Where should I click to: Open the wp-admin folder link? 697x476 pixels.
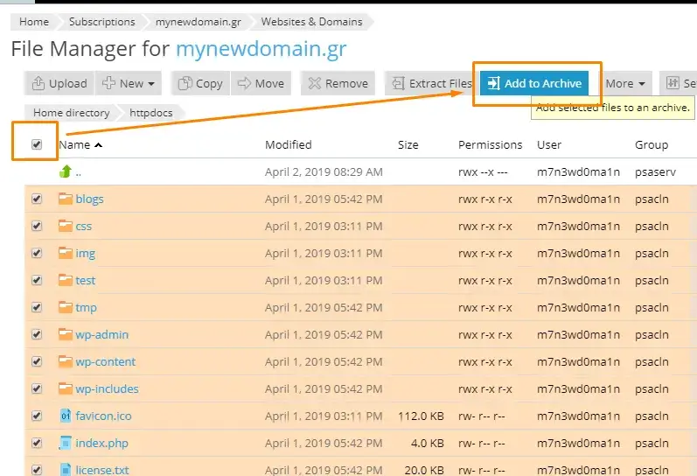coord(101,334)
